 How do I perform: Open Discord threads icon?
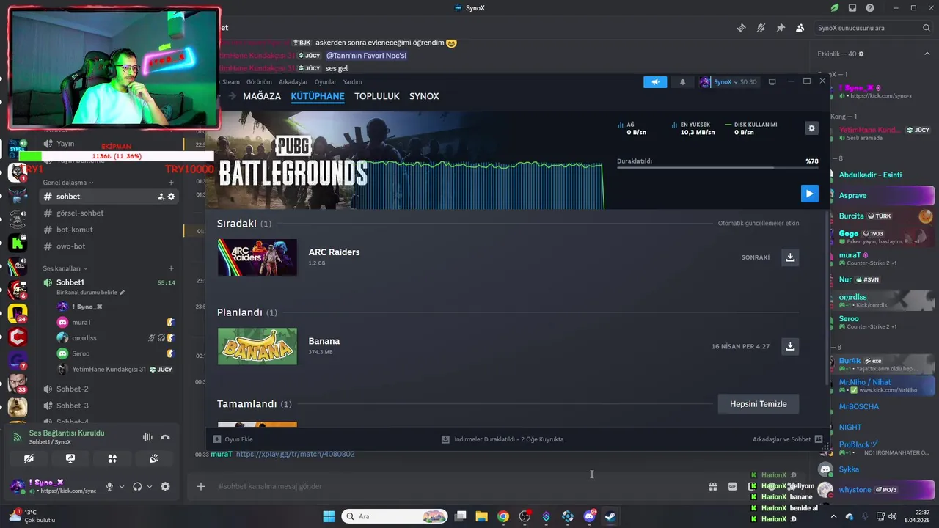(742, 28)
